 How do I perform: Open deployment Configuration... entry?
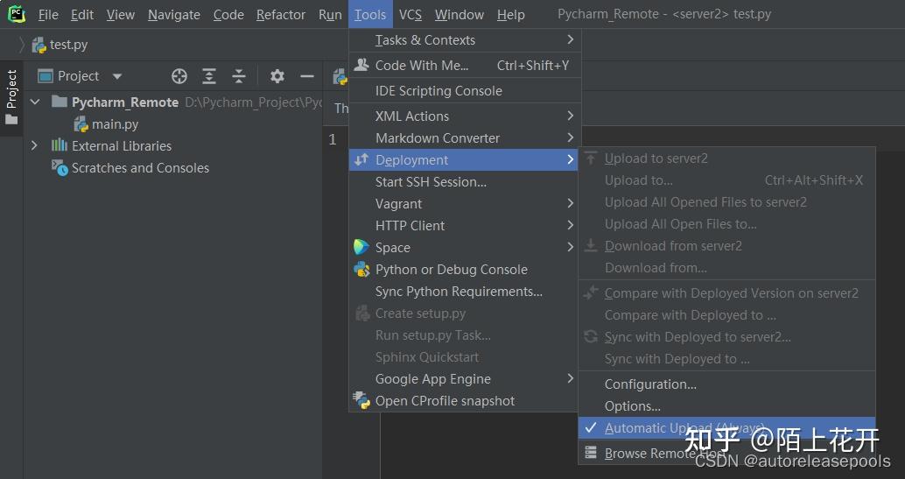650,384
